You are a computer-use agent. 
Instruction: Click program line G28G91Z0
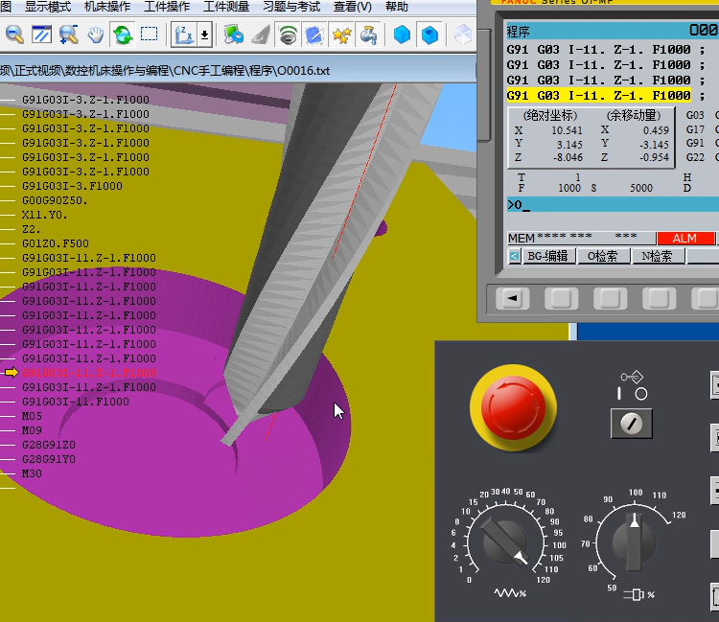pos(49,445)
